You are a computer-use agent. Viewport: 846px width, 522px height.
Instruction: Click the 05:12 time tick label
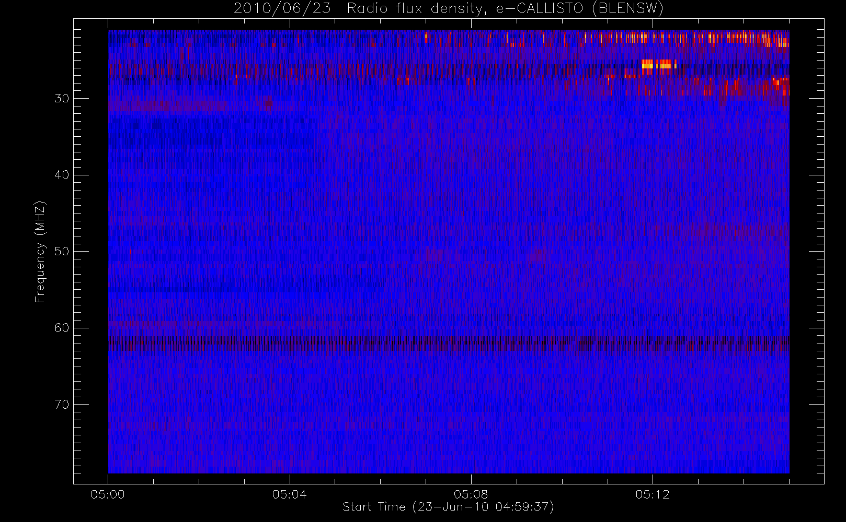[x=653, y=494]
